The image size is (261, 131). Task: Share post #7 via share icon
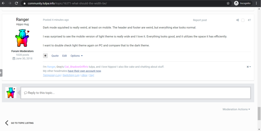238,20
